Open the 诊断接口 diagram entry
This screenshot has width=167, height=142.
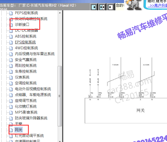22,25
